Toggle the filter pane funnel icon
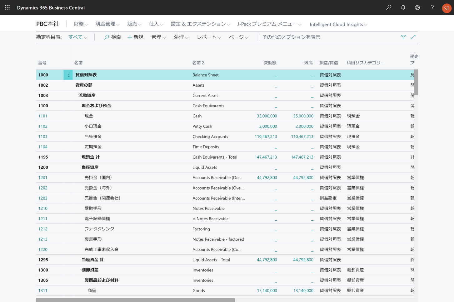Image resolution: width=454 pixels, height=302 pixels. [403, 37]
